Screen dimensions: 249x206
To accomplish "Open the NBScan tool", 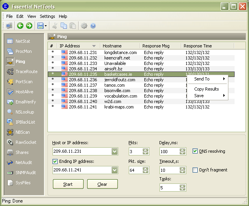I will pyautogui.click(x=18, y=132).
